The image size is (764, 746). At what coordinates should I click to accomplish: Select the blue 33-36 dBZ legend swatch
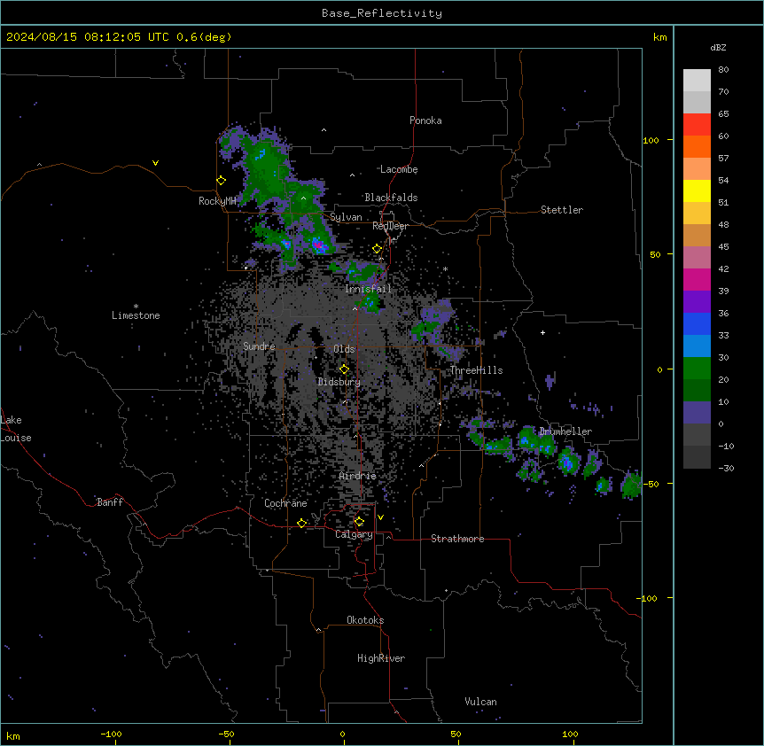tap(697, 323)
